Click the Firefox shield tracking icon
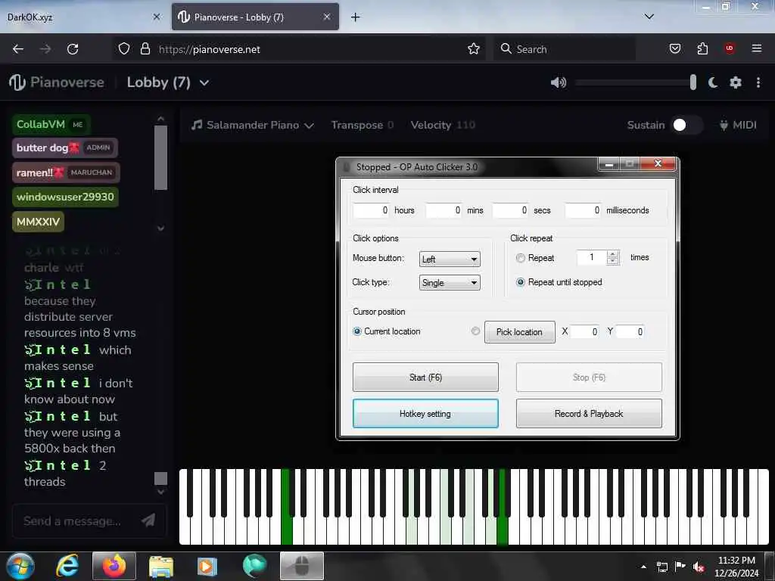The image size is (775, 581). point(124,49)
